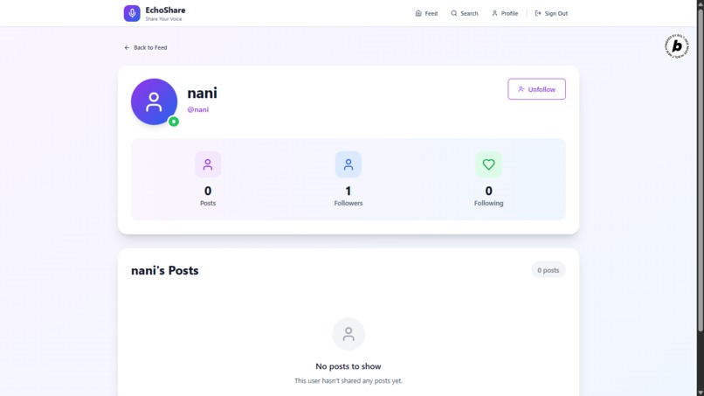Image resolution: width=704 pixels, height=396 pixels.
Task: Click the Followers stat person icon
Action: [349, 164]
